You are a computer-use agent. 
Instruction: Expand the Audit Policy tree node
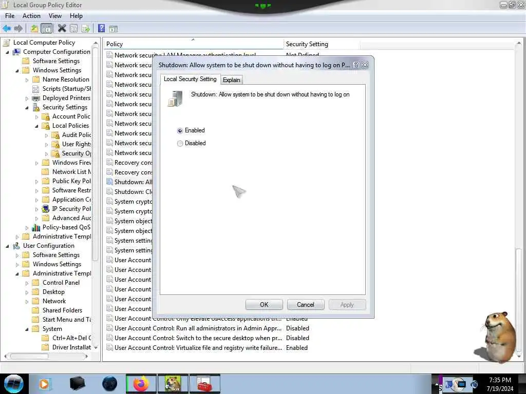(46, 135)
